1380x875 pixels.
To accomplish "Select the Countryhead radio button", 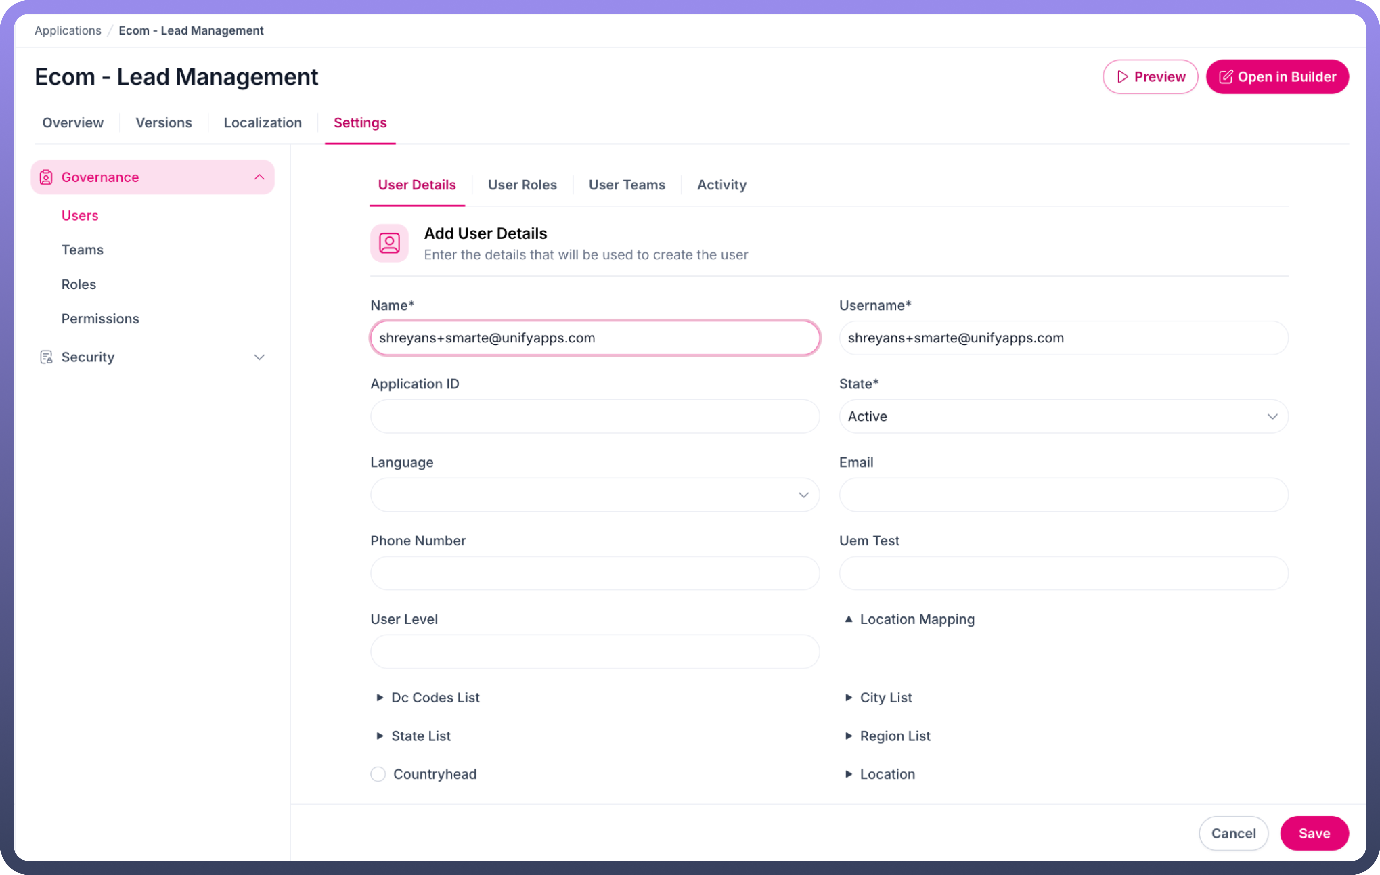I will click(378, 774).
